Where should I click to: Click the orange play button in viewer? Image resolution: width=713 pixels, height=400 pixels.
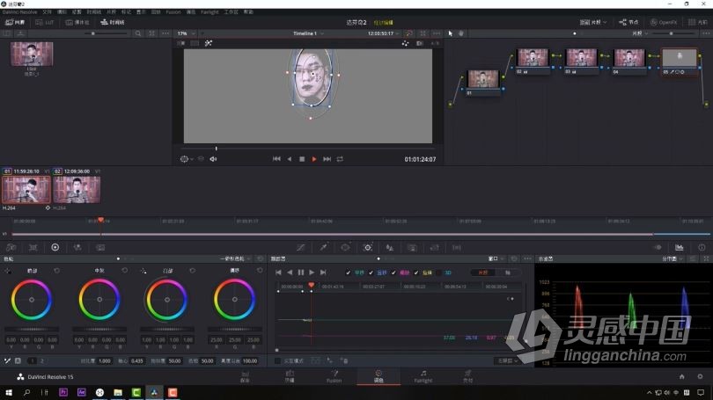coord(313,159)
